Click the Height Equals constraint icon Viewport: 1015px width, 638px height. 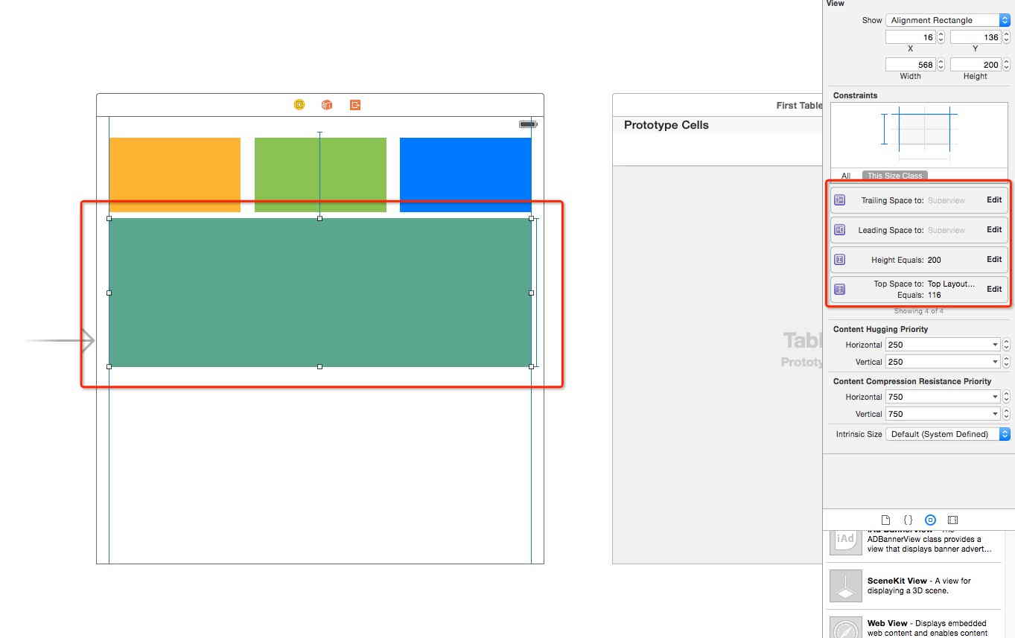[840, 260]
